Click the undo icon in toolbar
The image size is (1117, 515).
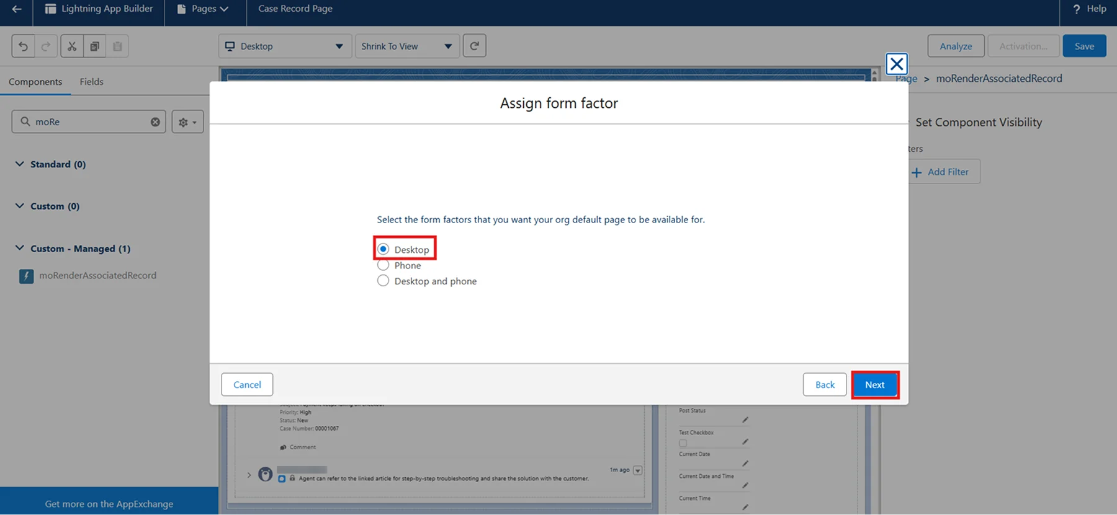[x=23, y=46]
